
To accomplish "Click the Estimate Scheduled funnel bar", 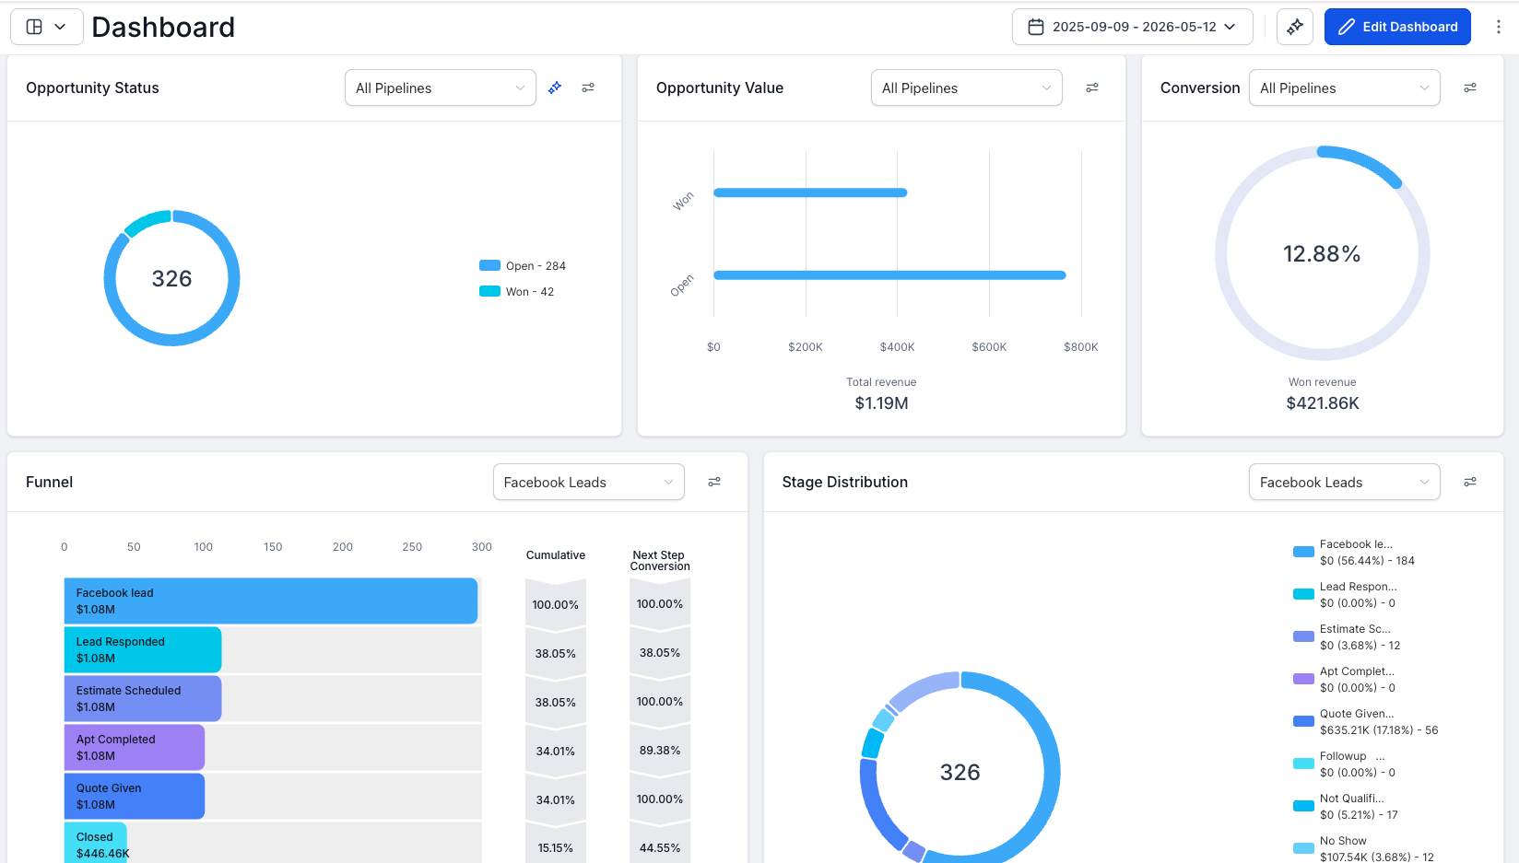I will (x=143, y=698).
